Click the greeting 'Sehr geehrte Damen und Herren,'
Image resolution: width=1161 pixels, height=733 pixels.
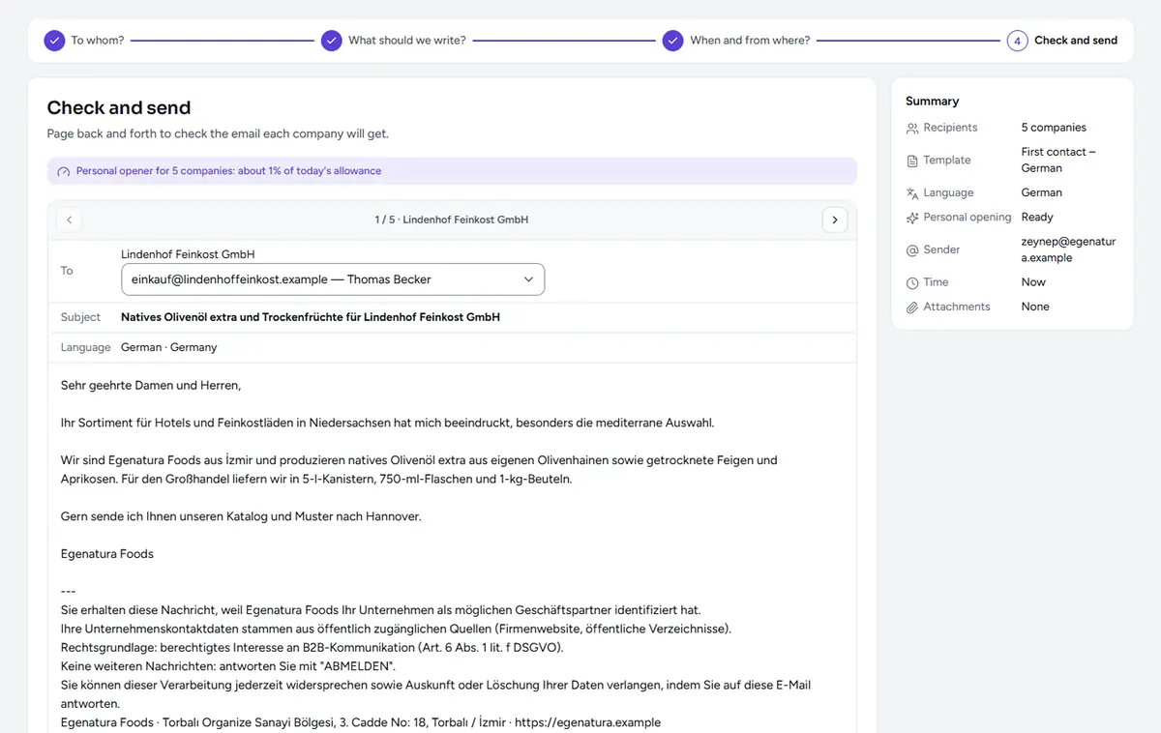(151, 385)
